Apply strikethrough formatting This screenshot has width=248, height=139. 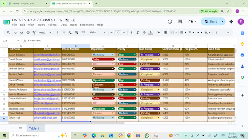144,32
